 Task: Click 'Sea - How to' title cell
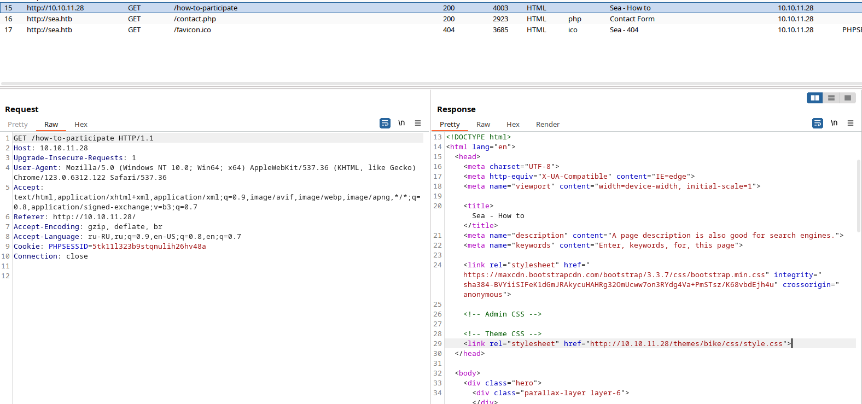pyautogui.click(x=630, y=8)
